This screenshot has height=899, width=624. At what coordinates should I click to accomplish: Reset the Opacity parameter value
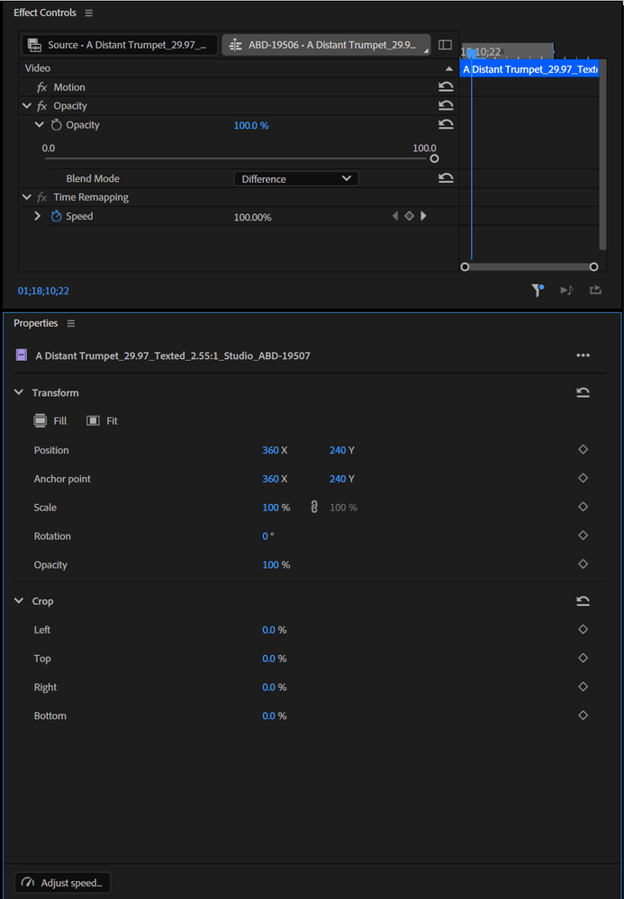point(446,124)
